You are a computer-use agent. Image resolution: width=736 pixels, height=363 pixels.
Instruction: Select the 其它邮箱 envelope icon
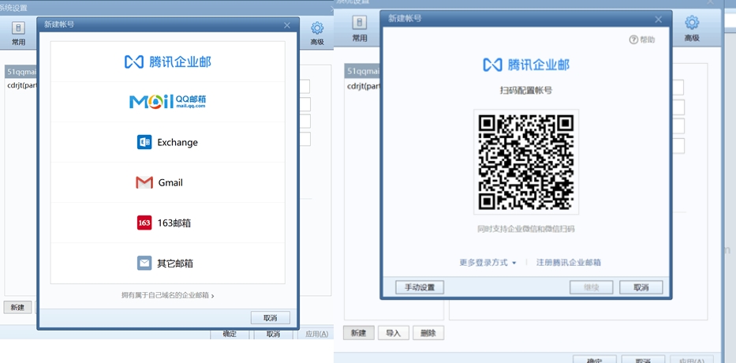[144, 263]
